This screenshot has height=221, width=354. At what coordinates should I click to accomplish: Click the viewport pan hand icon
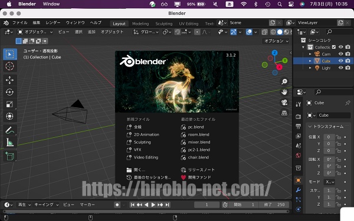click(284, 92)
